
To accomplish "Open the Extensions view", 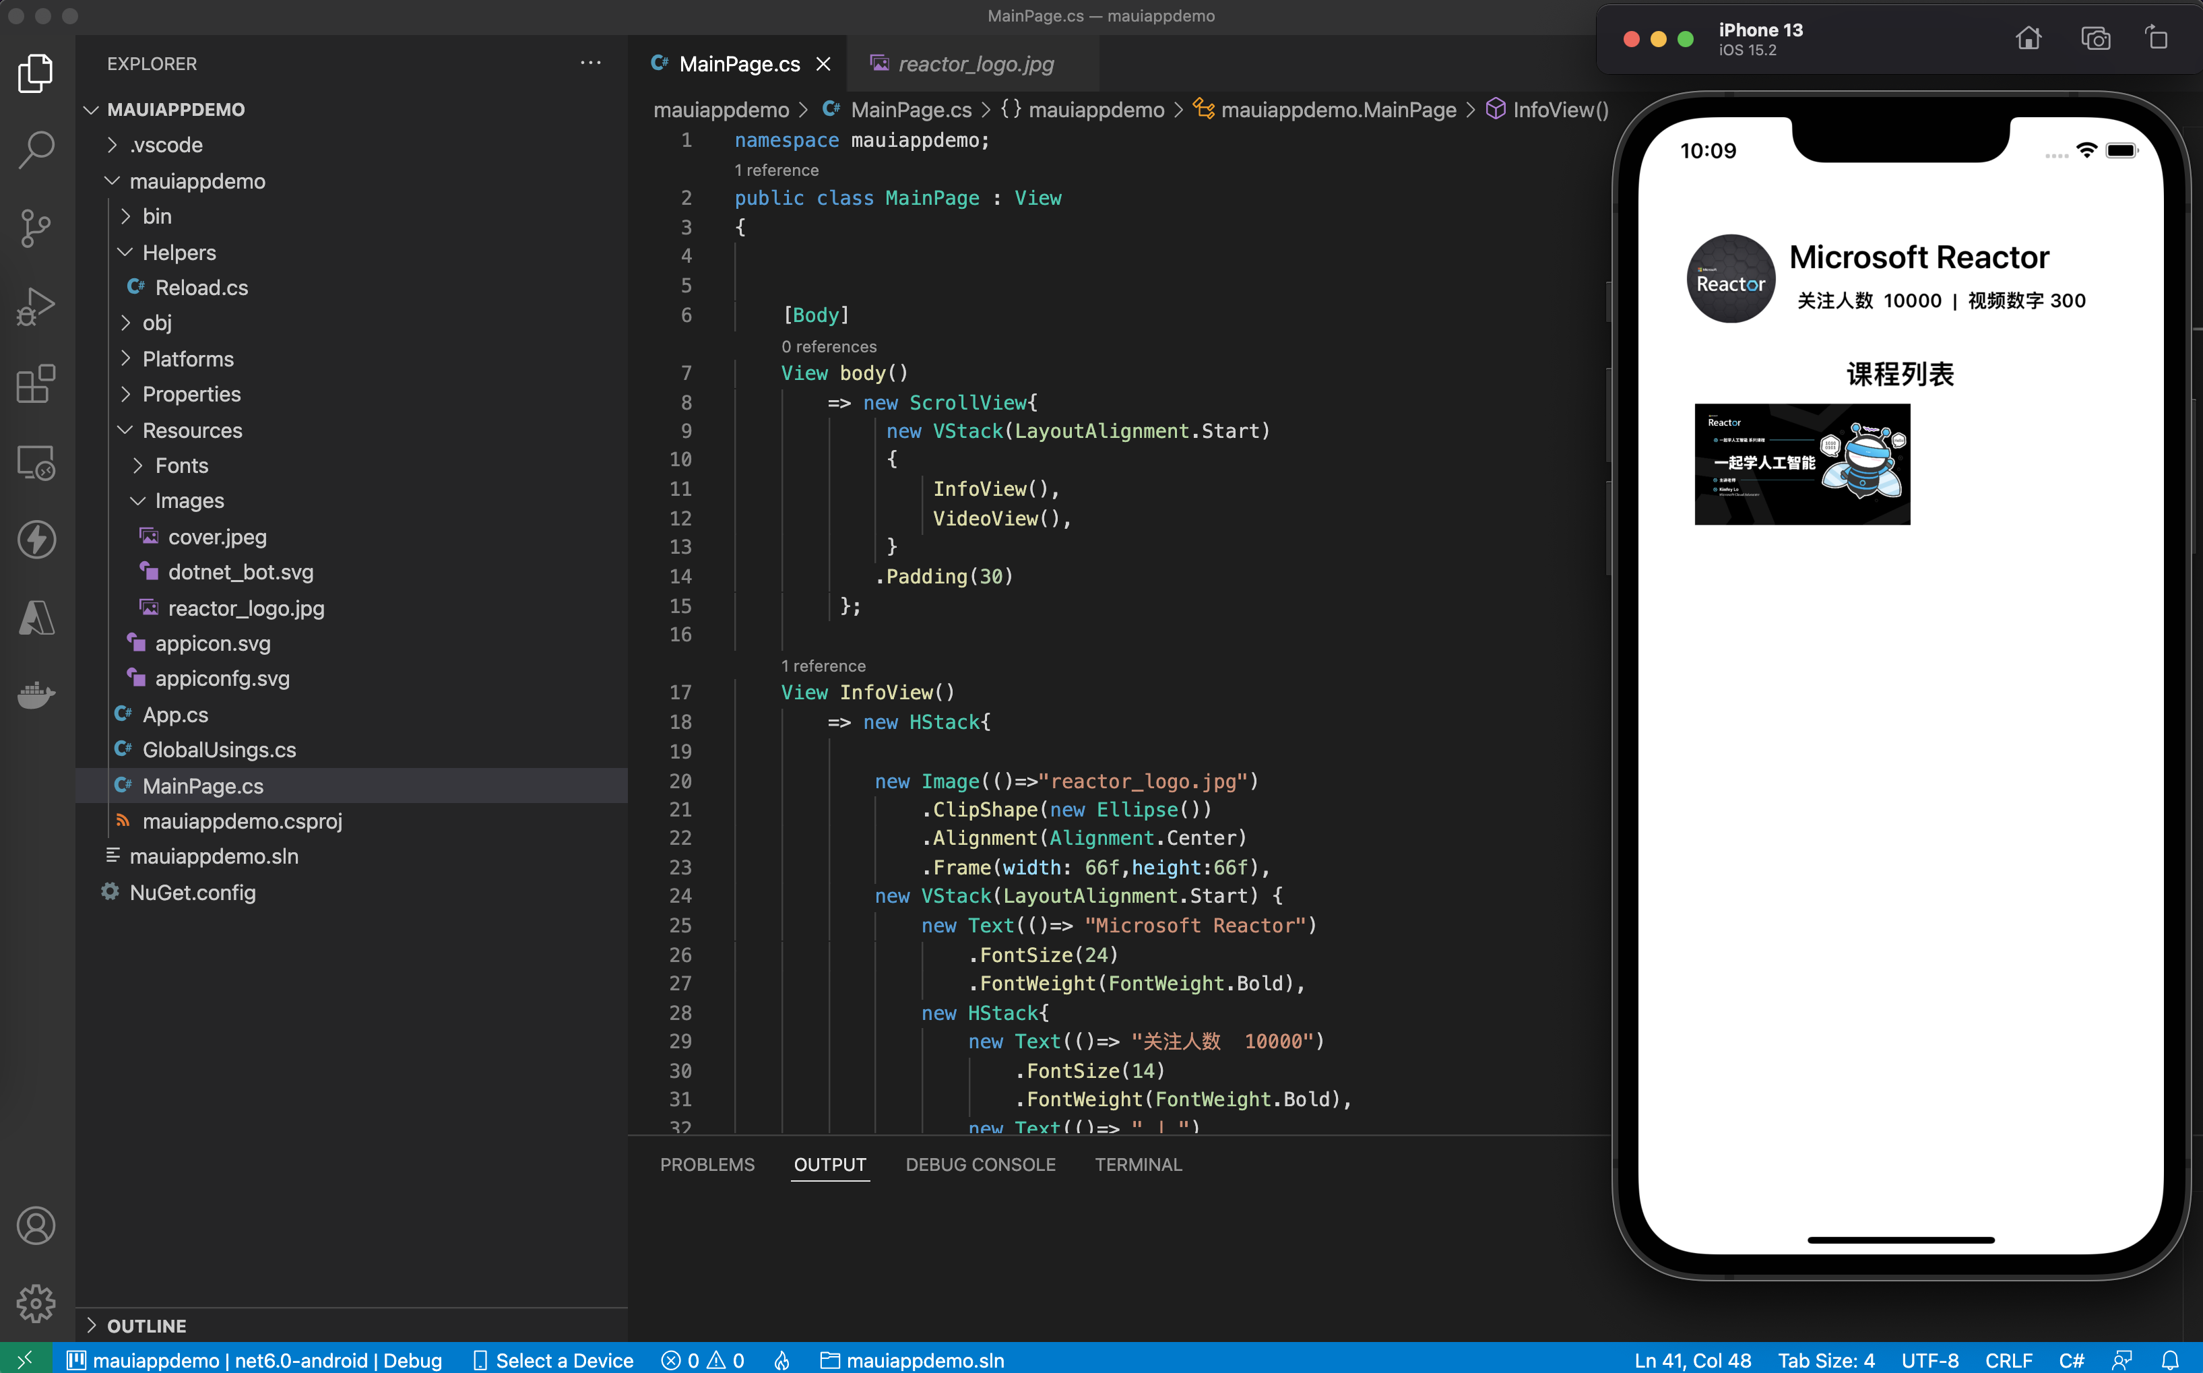I will tap(36, 383).
